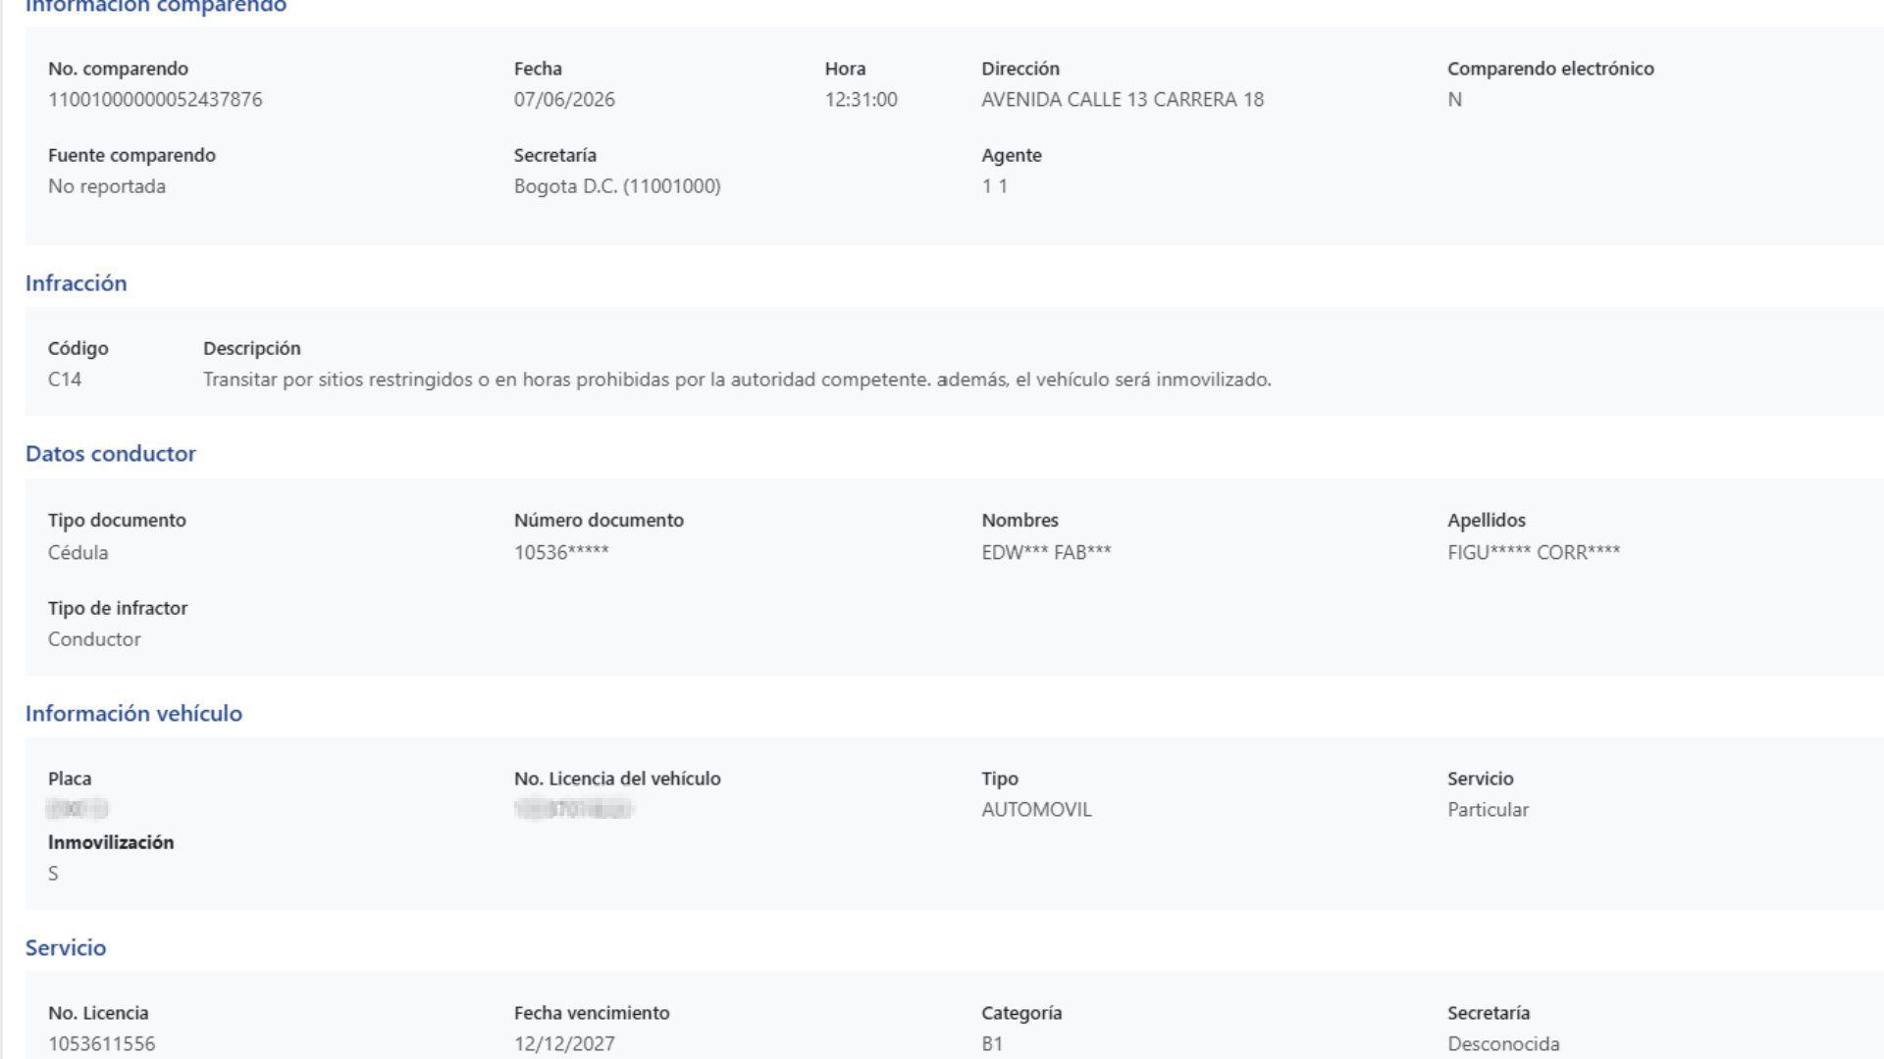
Task: Click the infraction description text
Action: [737, 379]
